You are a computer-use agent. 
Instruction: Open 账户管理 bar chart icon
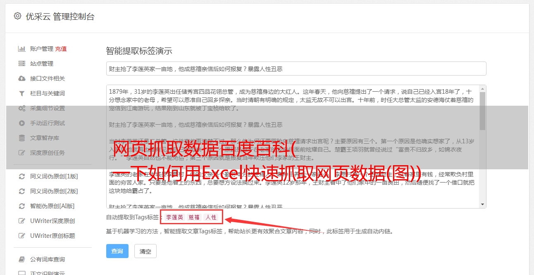[x=22, y=49]
